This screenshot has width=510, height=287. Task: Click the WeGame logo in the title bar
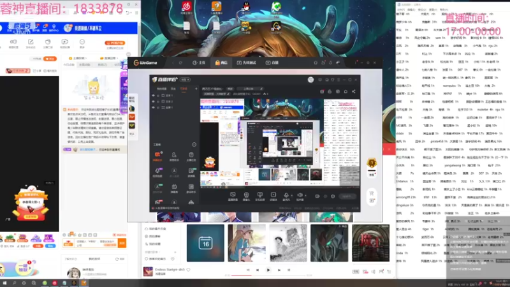(x=145, y=63)
